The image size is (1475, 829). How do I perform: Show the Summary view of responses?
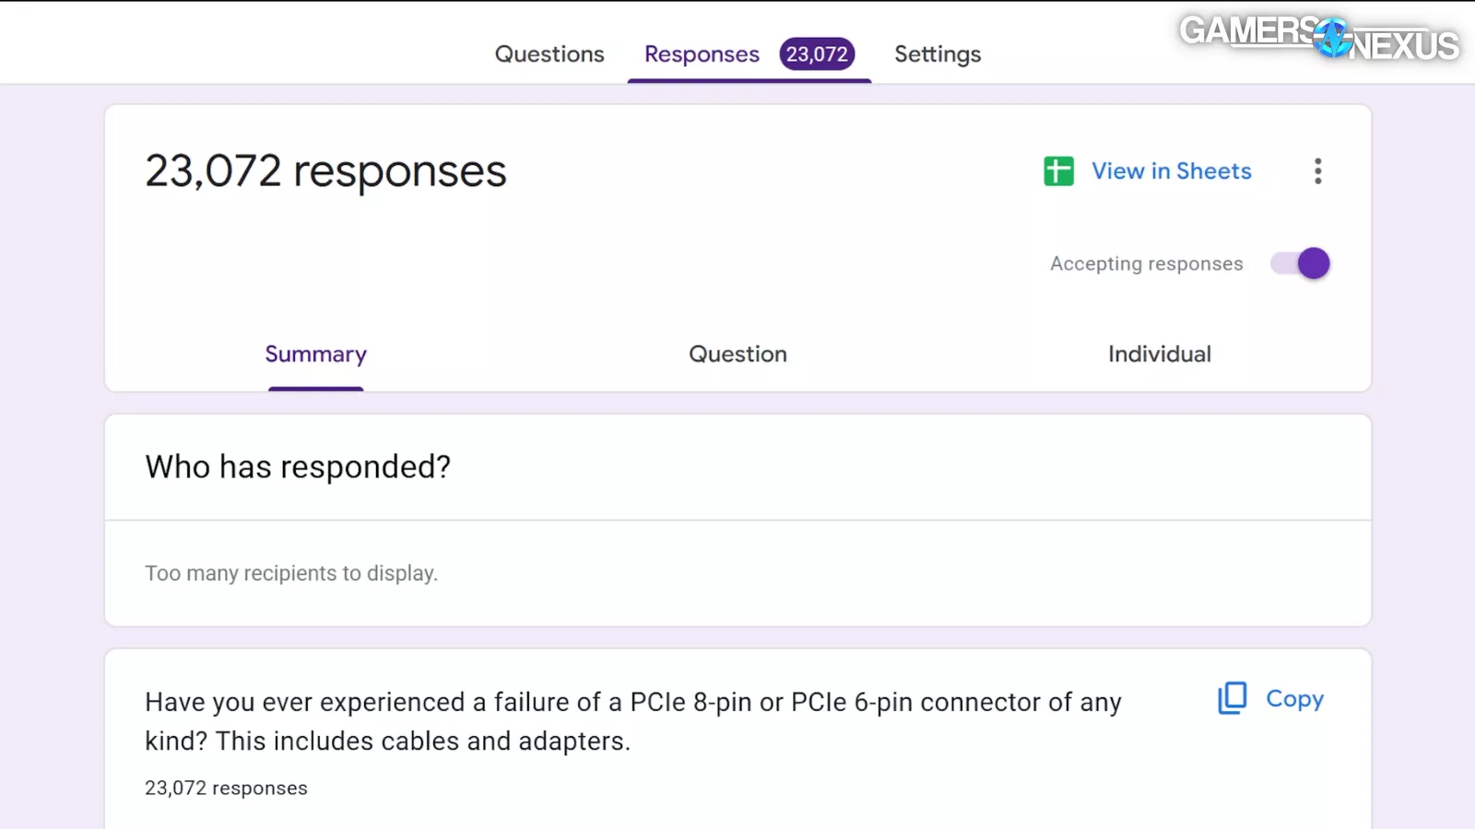pos(315,355)
